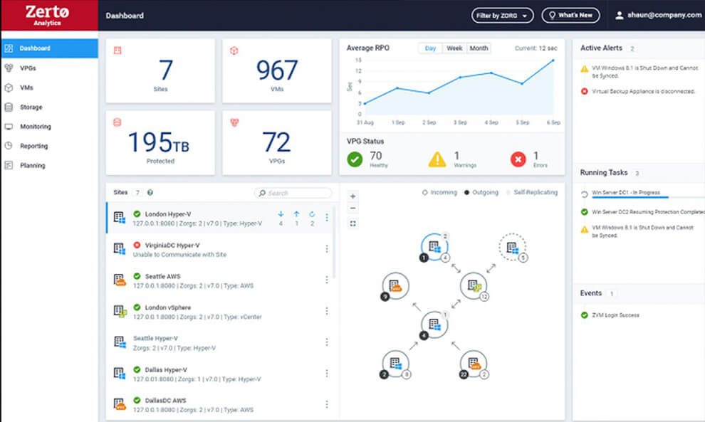Open the Monitoring section
Screen dimensions: 705x422
click(38, 127)
